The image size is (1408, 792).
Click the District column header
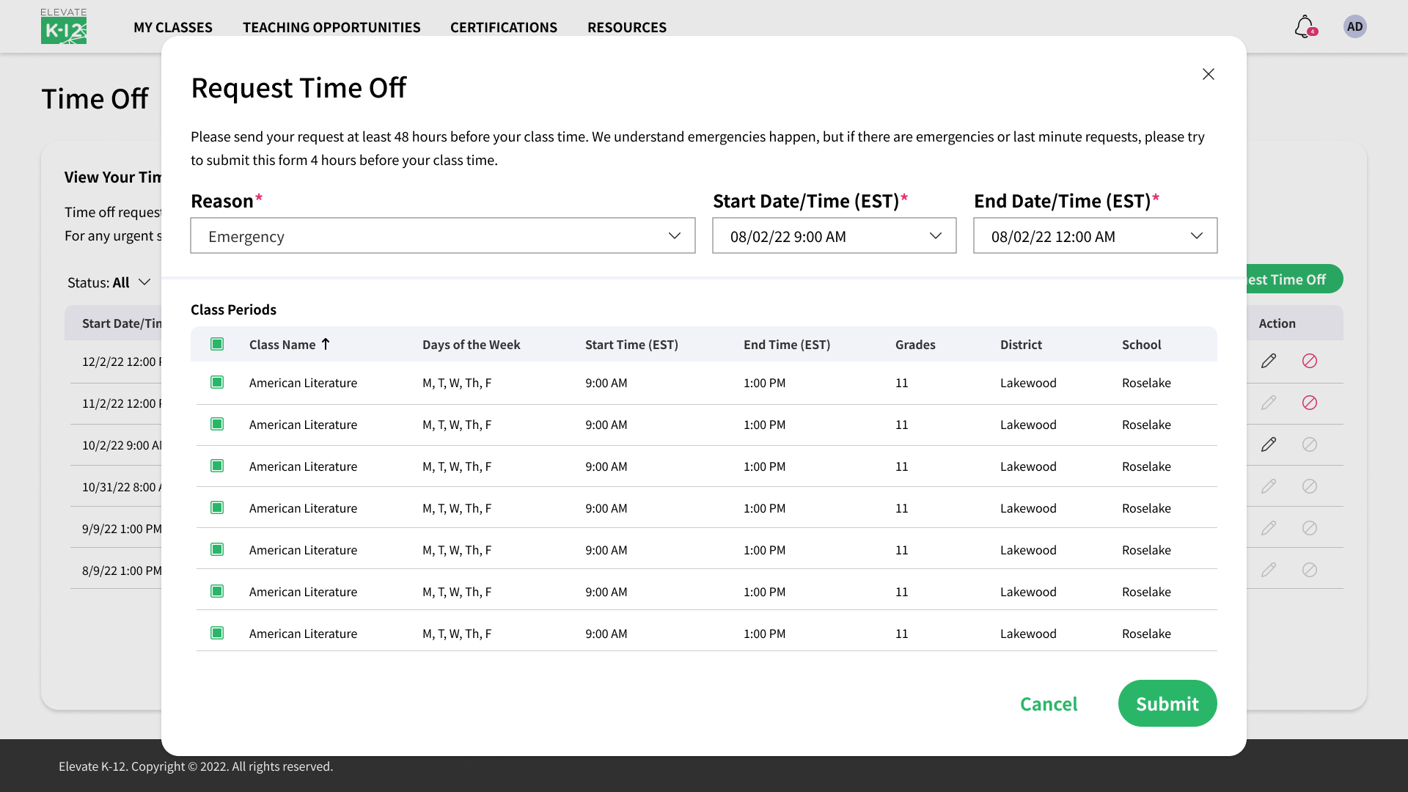coord(1021,345)
